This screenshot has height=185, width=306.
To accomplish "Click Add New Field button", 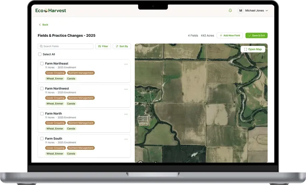I will coord(230,36).
